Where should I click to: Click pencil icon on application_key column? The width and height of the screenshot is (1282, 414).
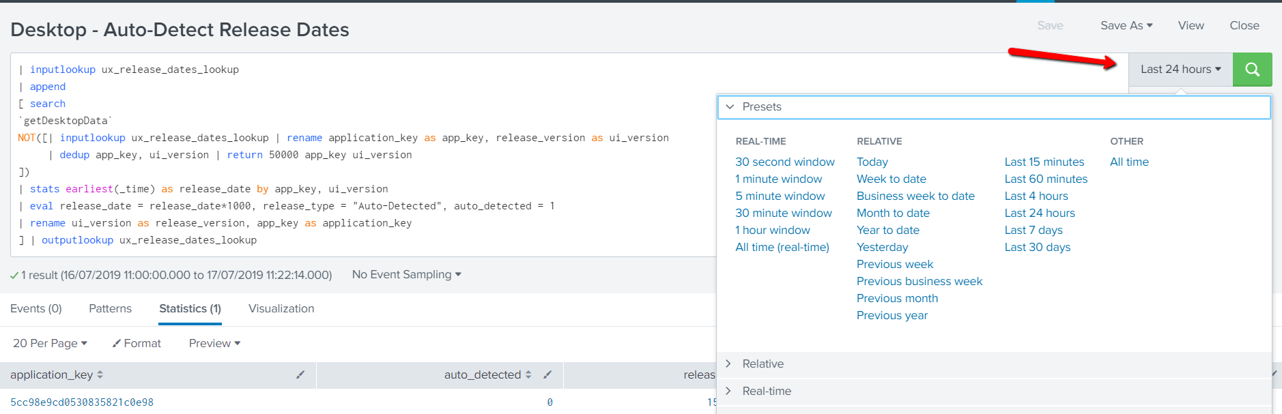pyautogui.click(x=300, y=374)
